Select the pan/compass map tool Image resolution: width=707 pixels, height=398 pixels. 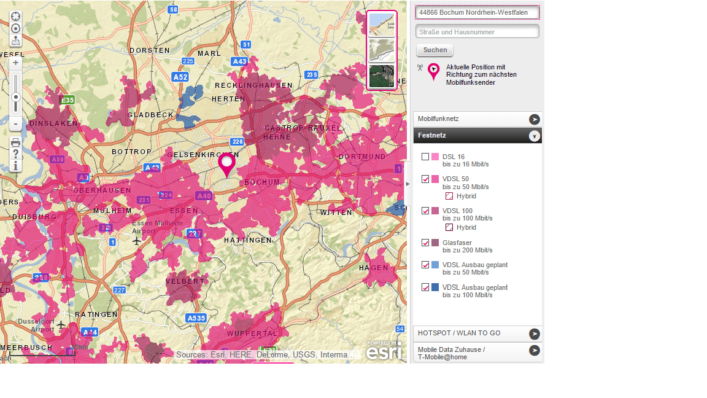15,16
